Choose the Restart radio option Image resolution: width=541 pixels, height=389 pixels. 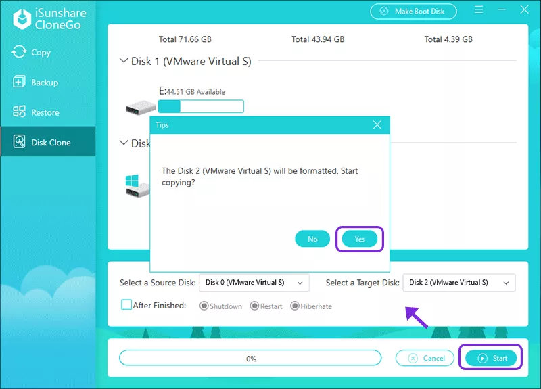(255, 306)
